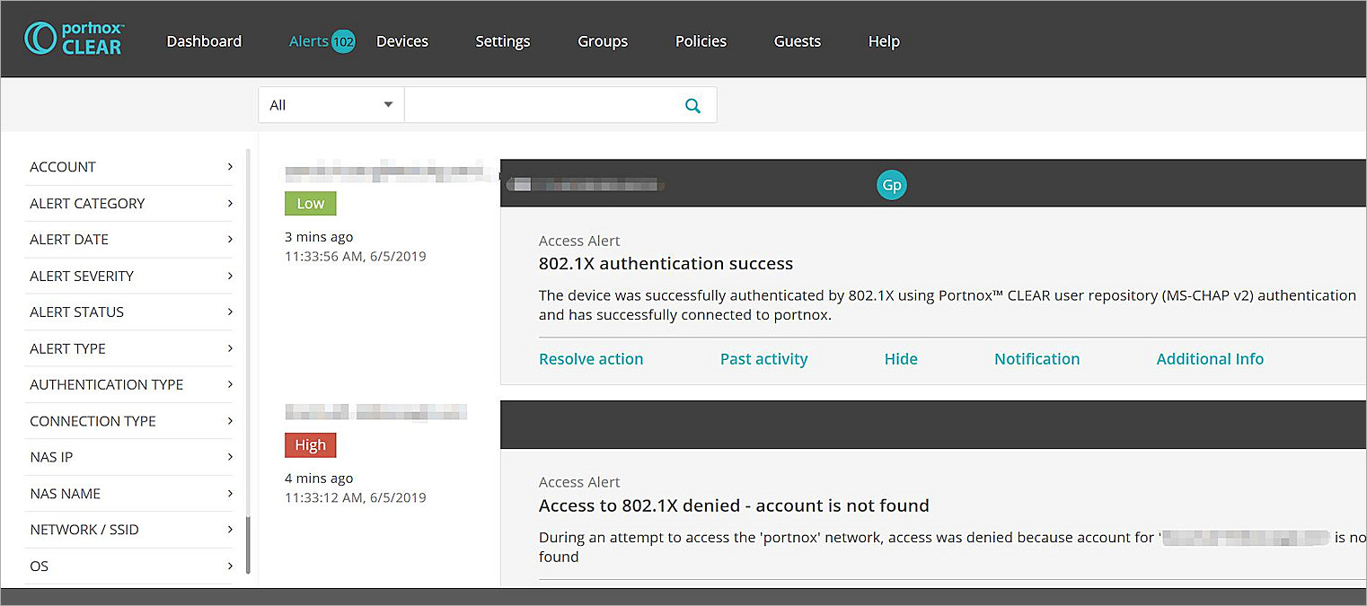
Task: Expand the NAS NAME filter
Action: tap(128, 493)
